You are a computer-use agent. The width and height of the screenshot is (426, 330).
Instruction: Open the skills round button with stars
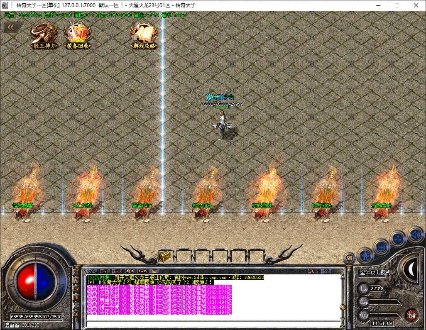(398, 239)
